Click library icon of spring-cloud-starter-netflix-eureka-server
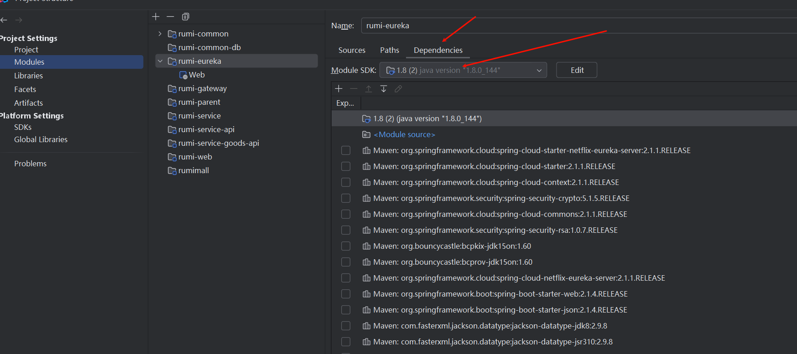This screenshot has height=354, width=797. pos(366,150)
